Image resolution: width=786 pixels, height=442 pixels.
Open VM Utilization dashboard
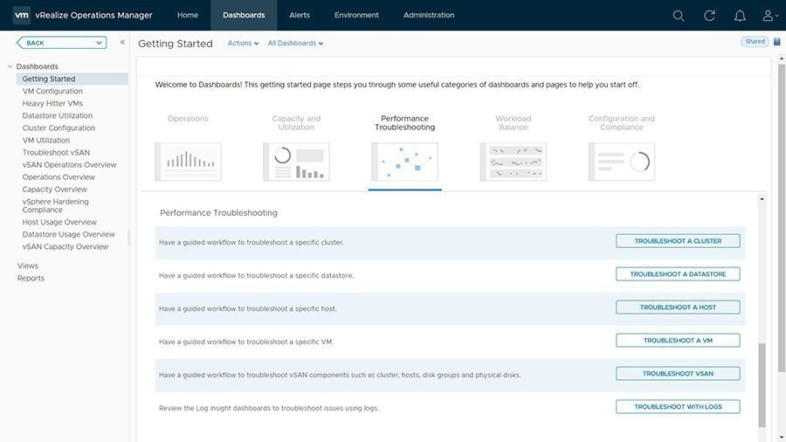pyautogui.click(x=46, y=141)
